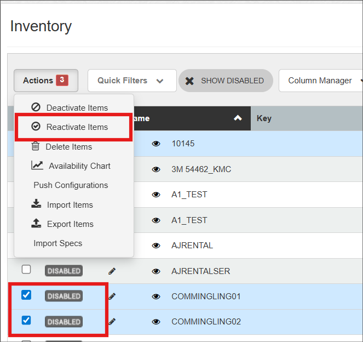The width and height of the screenshot is (363, 342).
Task: Uncheck the COMMINGLING01 row checkbox
Action: click(x=26, y=295)
